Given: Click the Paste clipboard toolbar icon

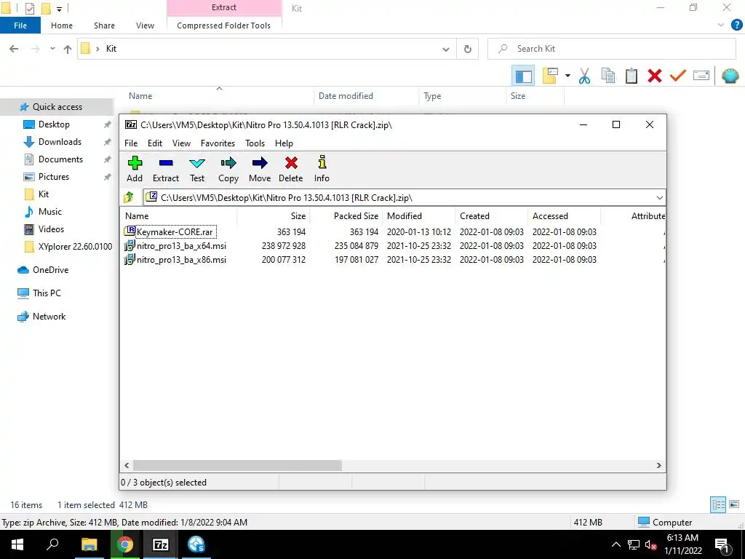Looking at the screenshot, I should (631, 76).
